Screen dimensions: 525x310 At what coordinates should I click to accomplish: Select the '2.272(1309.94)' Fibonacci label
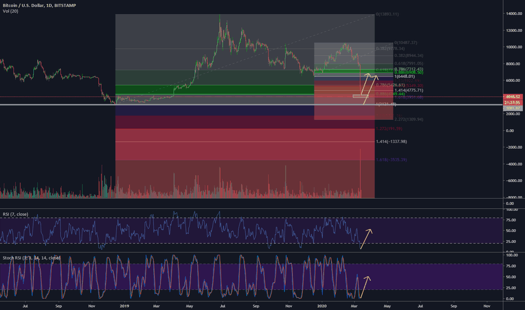click(x=408, y=119)
